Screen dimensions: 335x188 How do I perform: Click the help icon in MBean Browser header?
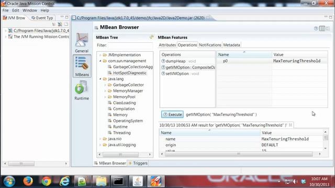(316, 28)
